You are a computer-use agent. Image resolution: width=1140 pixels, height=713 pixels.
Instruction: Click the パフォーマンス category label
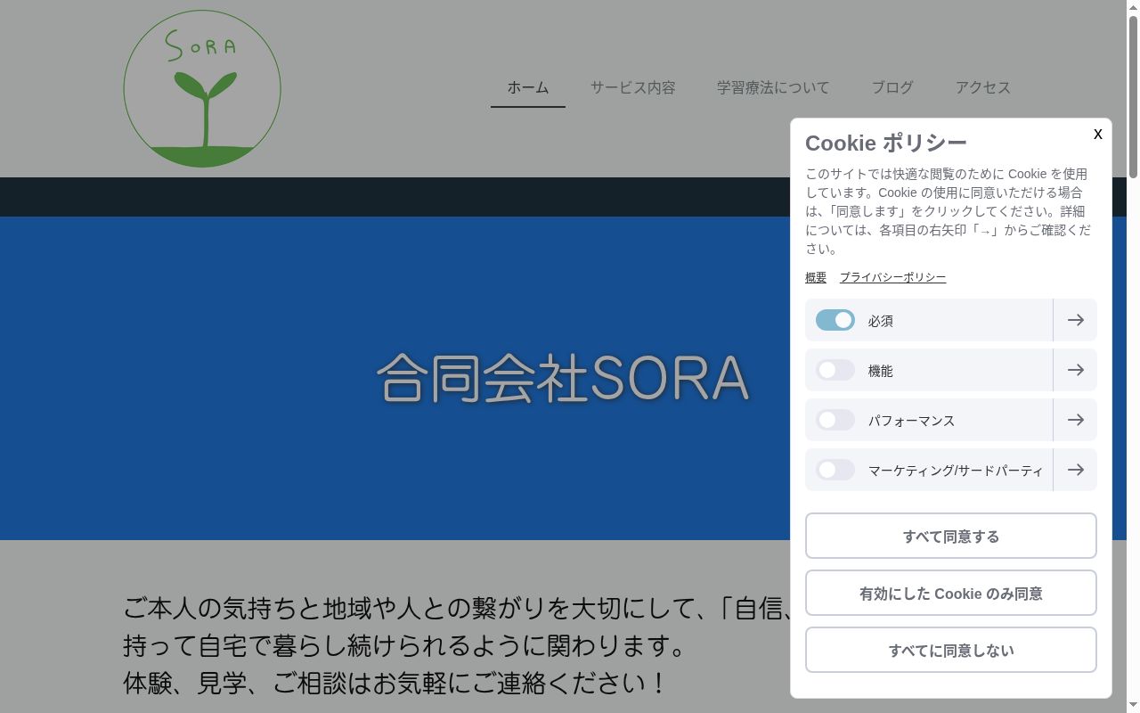(911, 421)
